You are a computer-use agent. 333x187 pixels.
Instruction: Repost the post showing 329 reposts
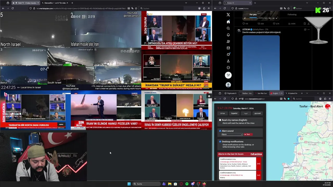pyautogui.click(x=260, y=24)
